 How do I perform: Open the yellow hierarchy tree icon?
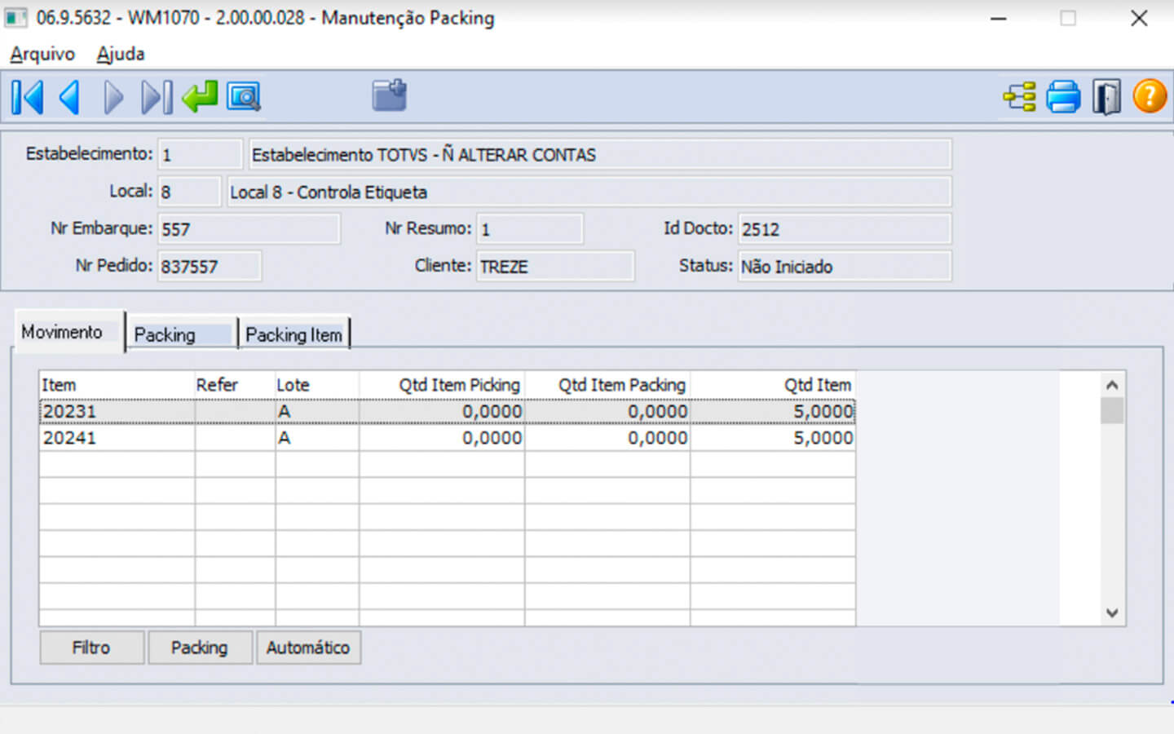(x=1019, y=97)
